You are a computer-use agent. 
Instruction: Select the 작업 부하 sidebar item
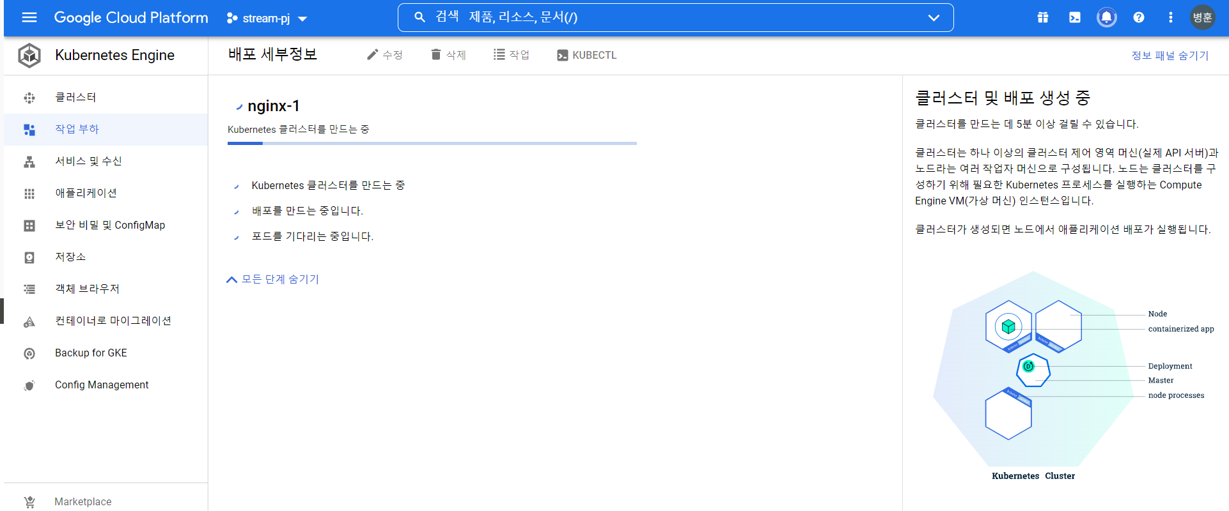106,129
